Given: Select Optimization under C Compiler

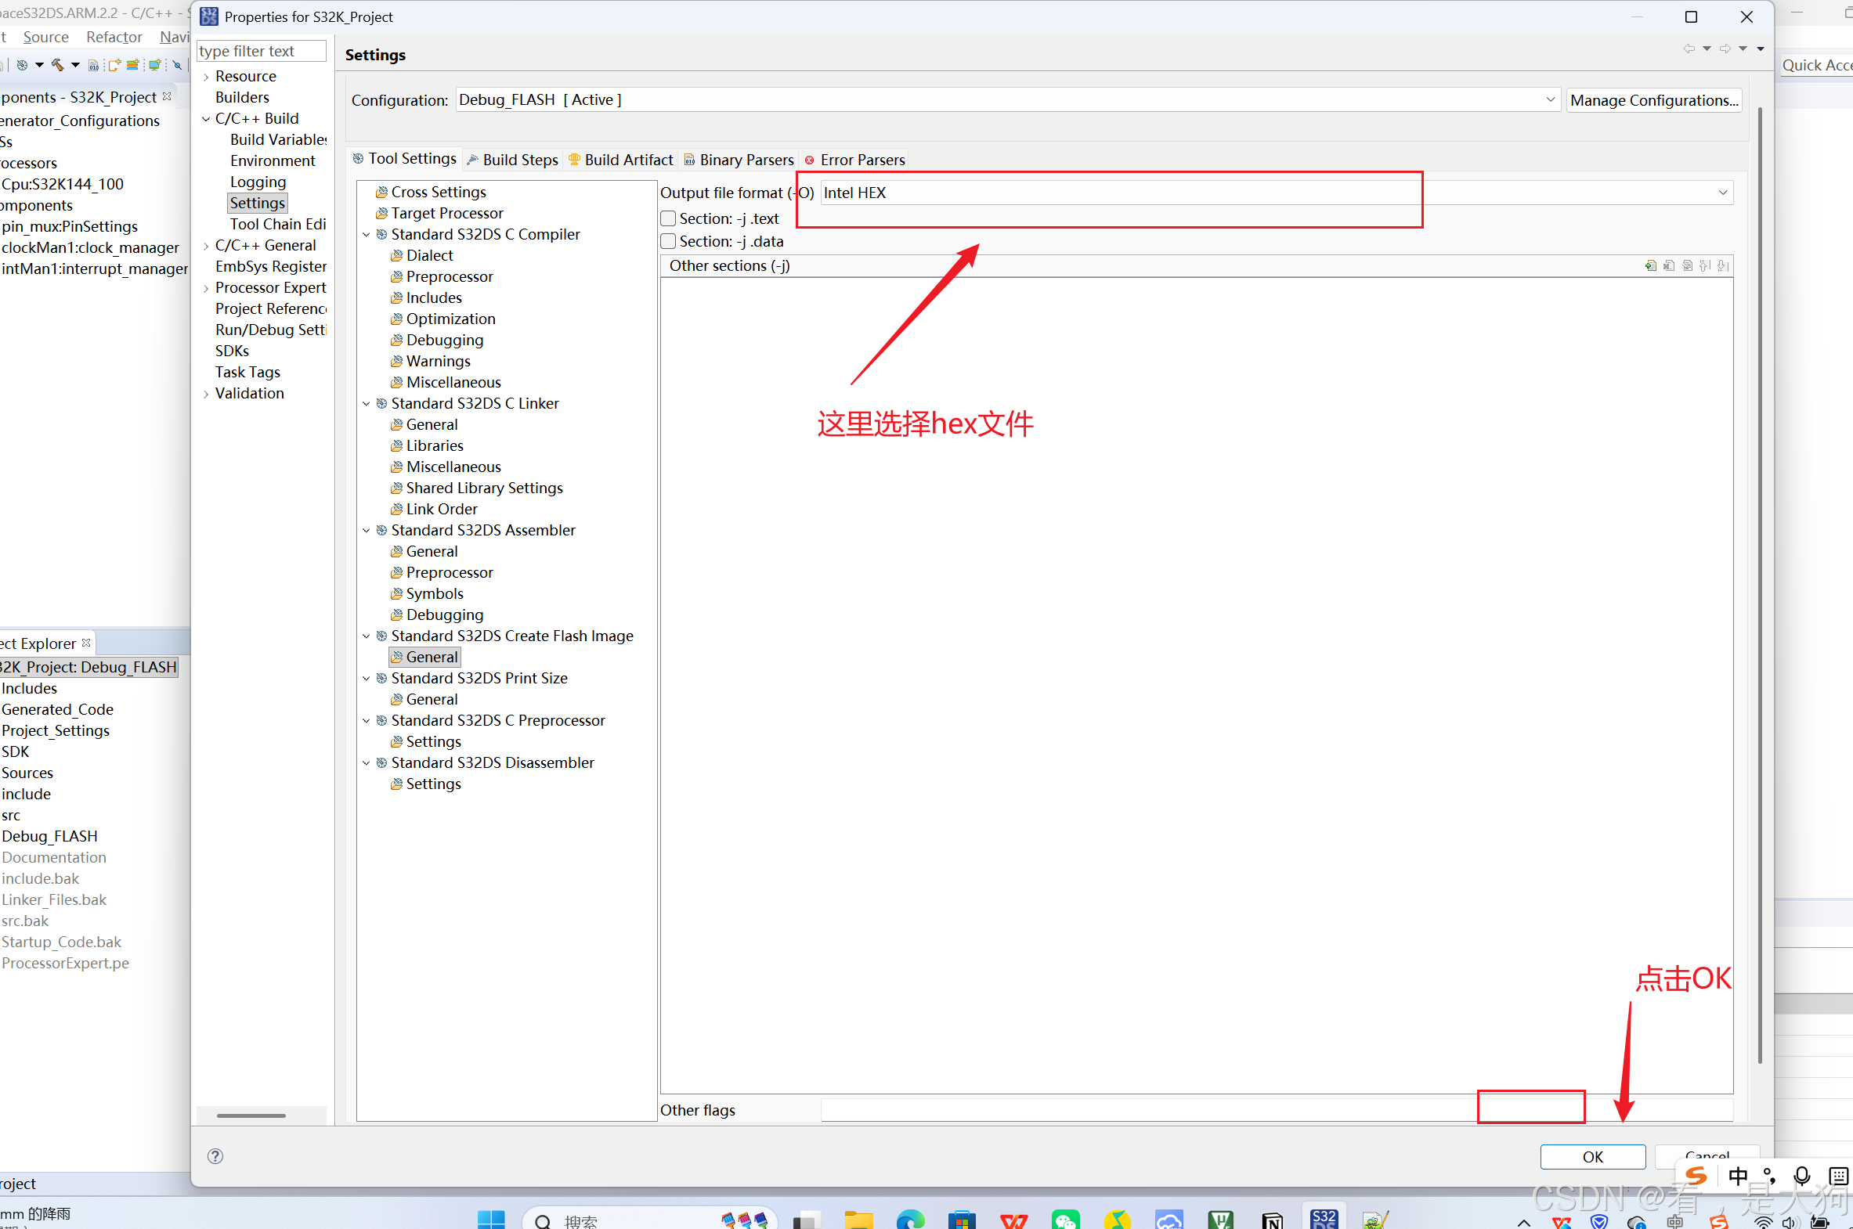Looking at the screenshot, I should tap(450, 319).
